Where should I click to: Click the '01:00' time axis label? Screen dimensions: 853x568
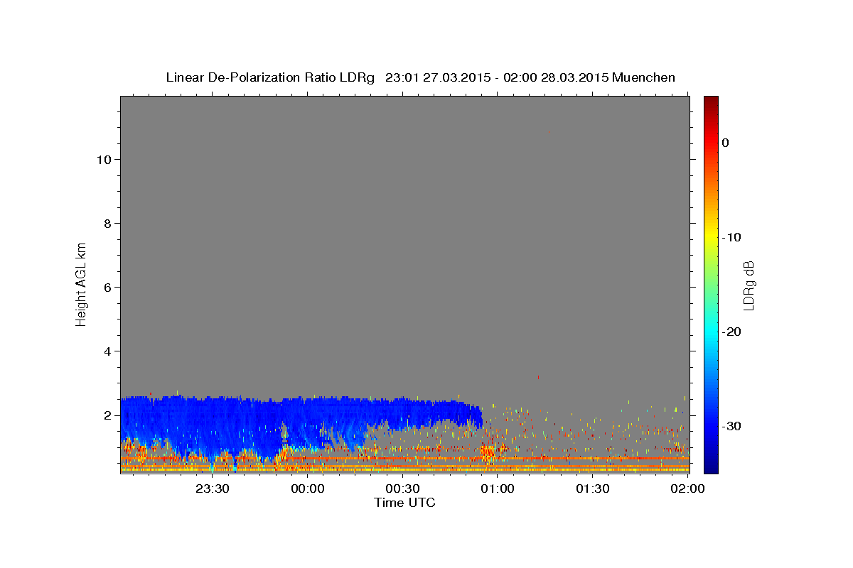498,488
